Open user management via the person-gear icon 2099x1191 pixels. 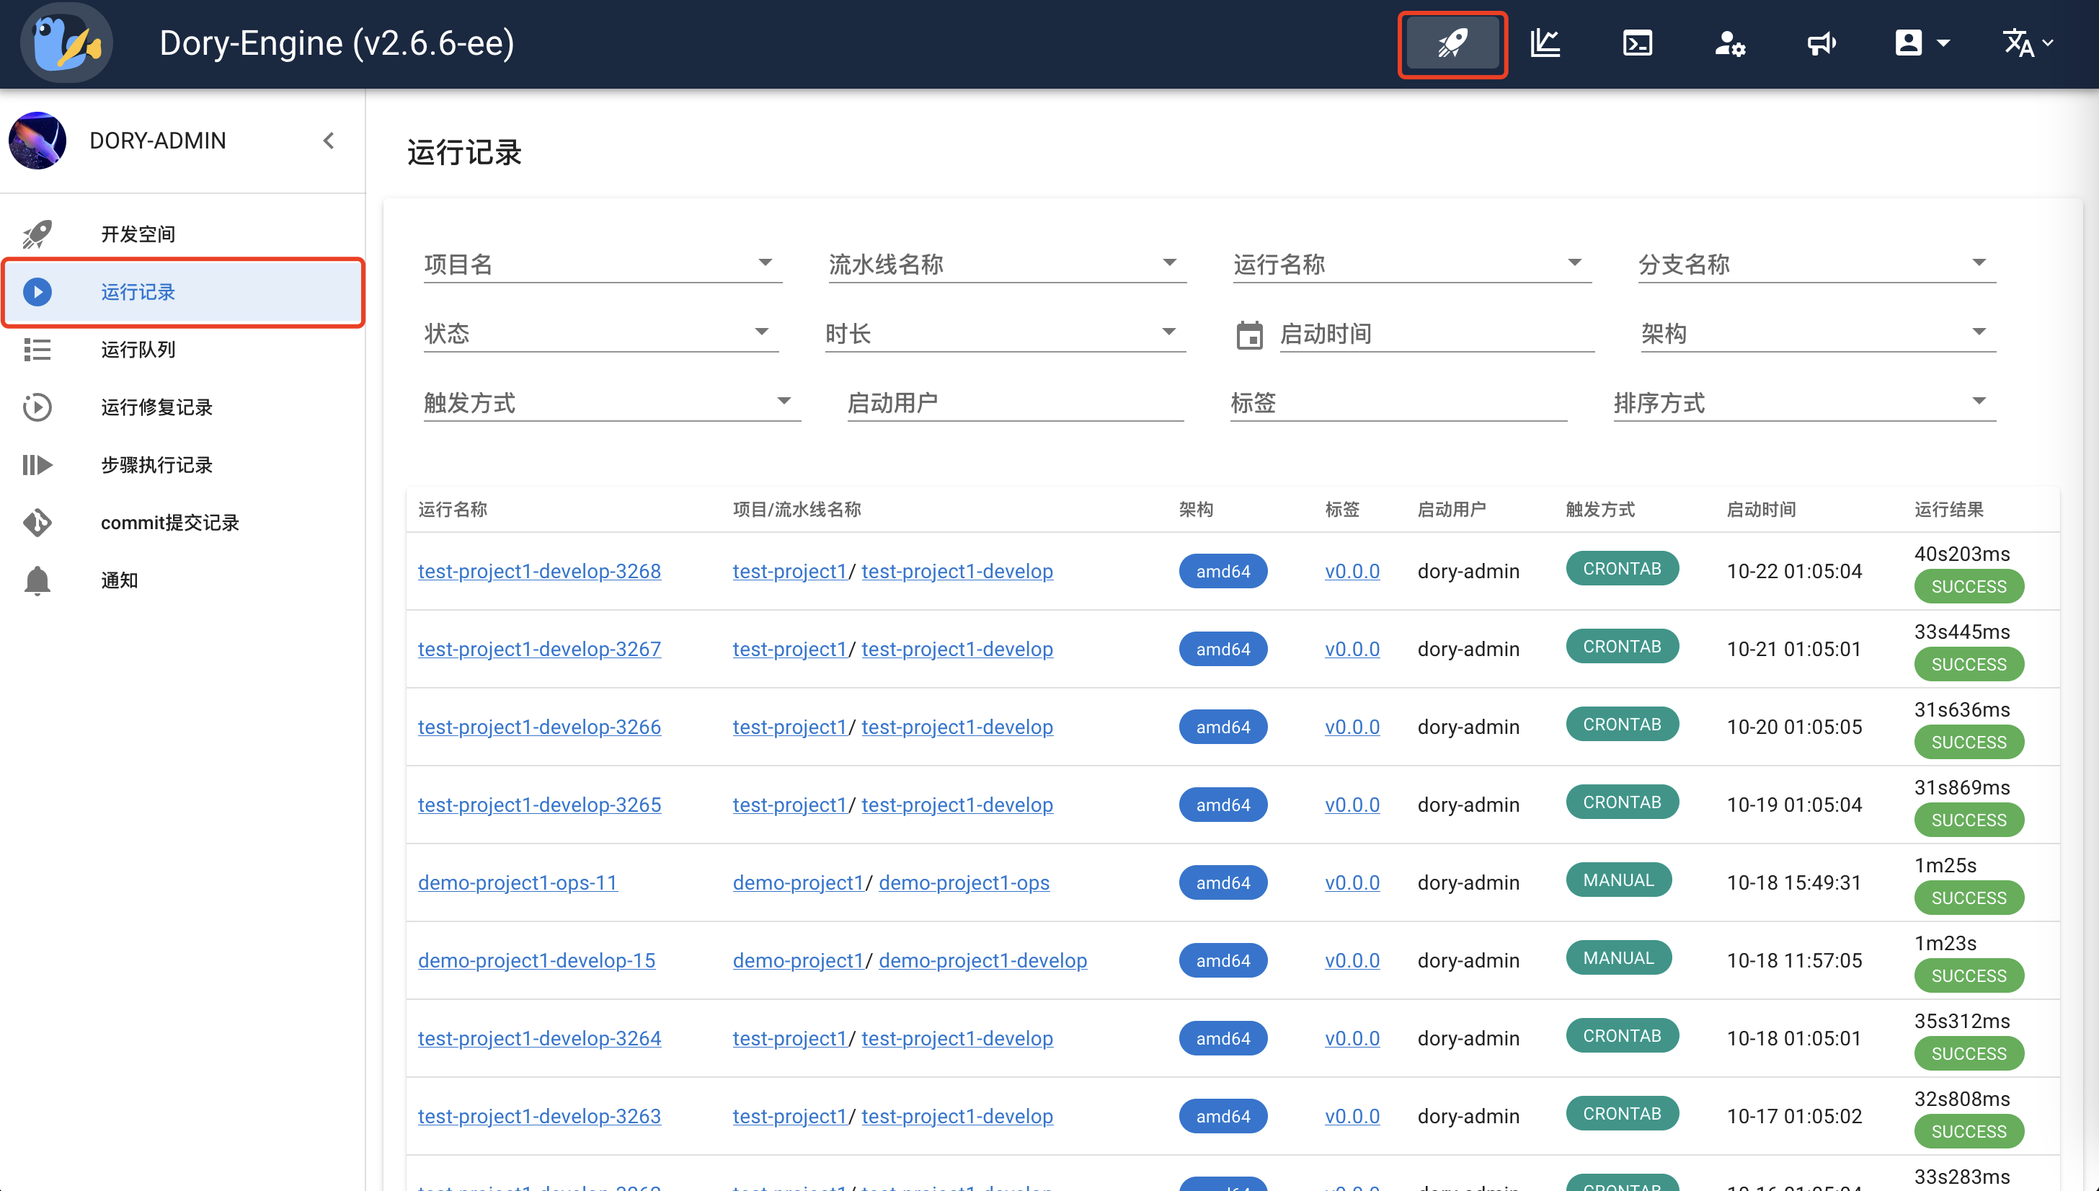[x=1729, y=43]
